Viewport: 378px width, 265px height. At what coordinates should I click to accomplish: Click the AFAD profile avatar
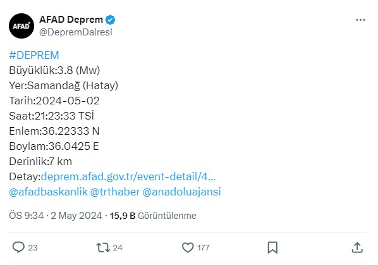pyautogui.click(x=21, y=26)
